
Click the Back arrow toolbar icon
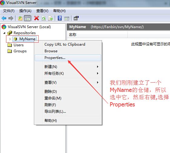click(x=4, y=18)
